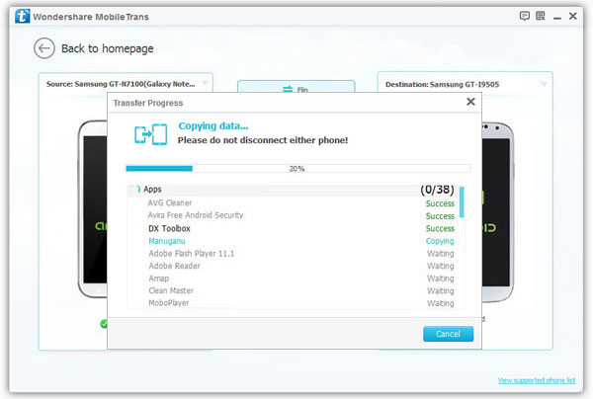Click the green connected checkmark under source phone
This screenshot has height=399, width=593.
(x=104, y=323)
